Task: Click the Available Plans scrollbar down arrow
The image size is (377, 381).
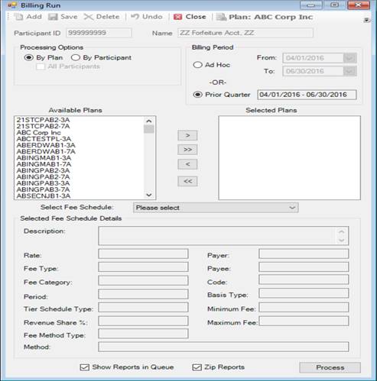Action: click(x=149, y=195)
